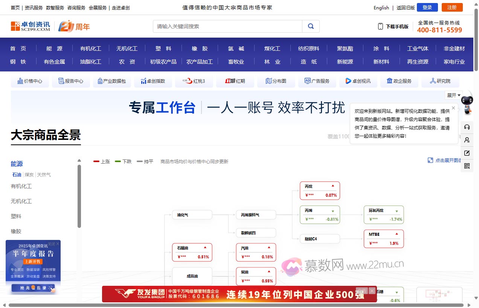Image resolution: width=479 pixels, height=308 pixels.
Task: Play 卓创视讯 video service
Action: pyautogui.click(x=358, y=81)
